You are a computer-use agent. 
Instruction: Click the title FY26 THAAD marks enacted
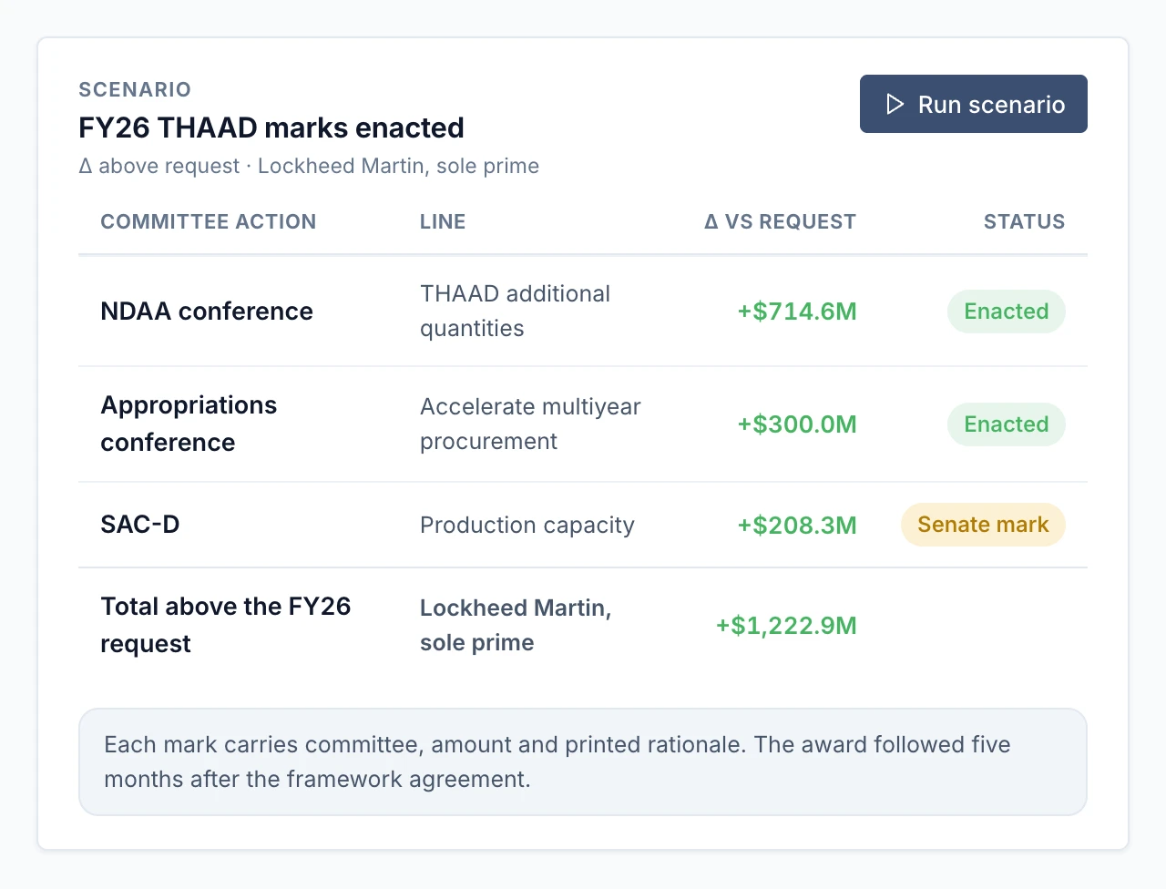tap(271, 128)
